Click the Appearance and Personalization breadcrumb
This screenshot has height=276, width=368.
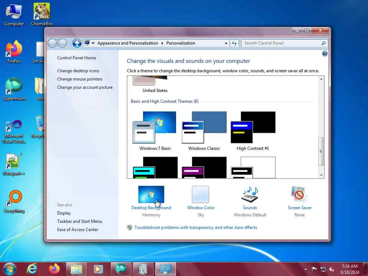(128, 43)
